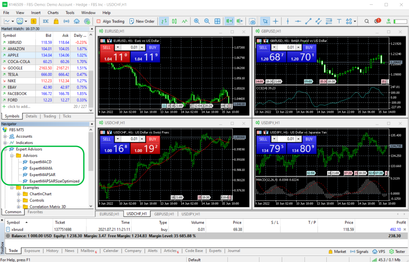Click the zoom in magnifier icon
The image size is (409, 262).
[197, 21]
